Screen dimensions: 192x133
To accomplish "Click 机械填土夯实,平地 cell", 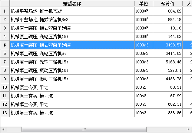I will click(x=72, y=104).
